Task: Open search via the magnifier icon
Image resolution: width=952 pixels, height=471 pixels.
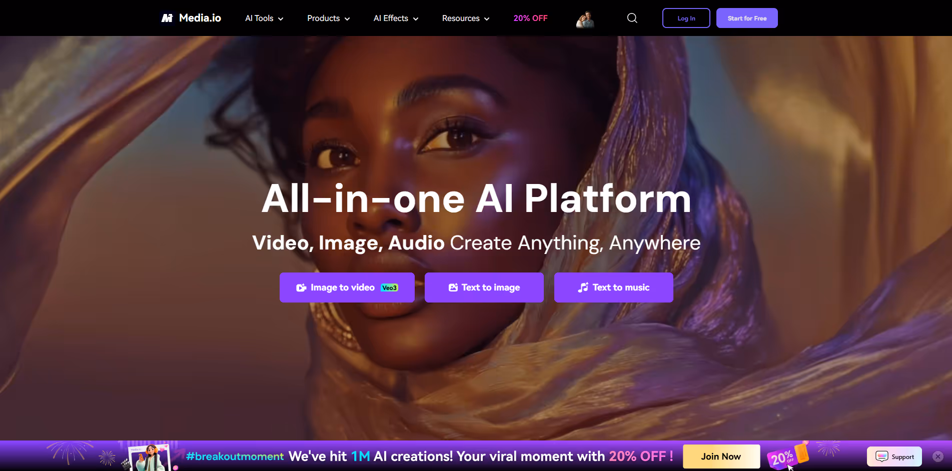Action: (632, 17)
